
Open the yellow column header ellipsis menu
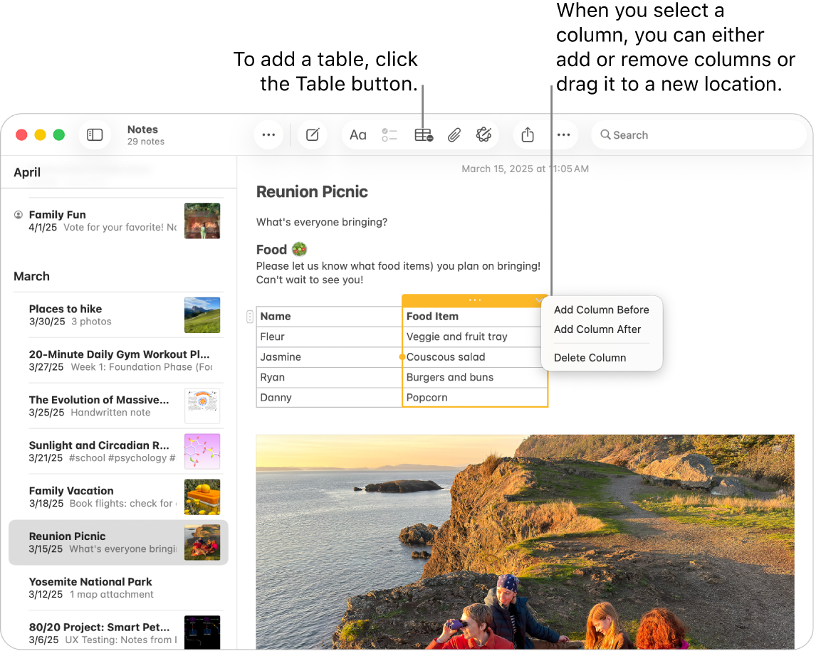(474, 300)
